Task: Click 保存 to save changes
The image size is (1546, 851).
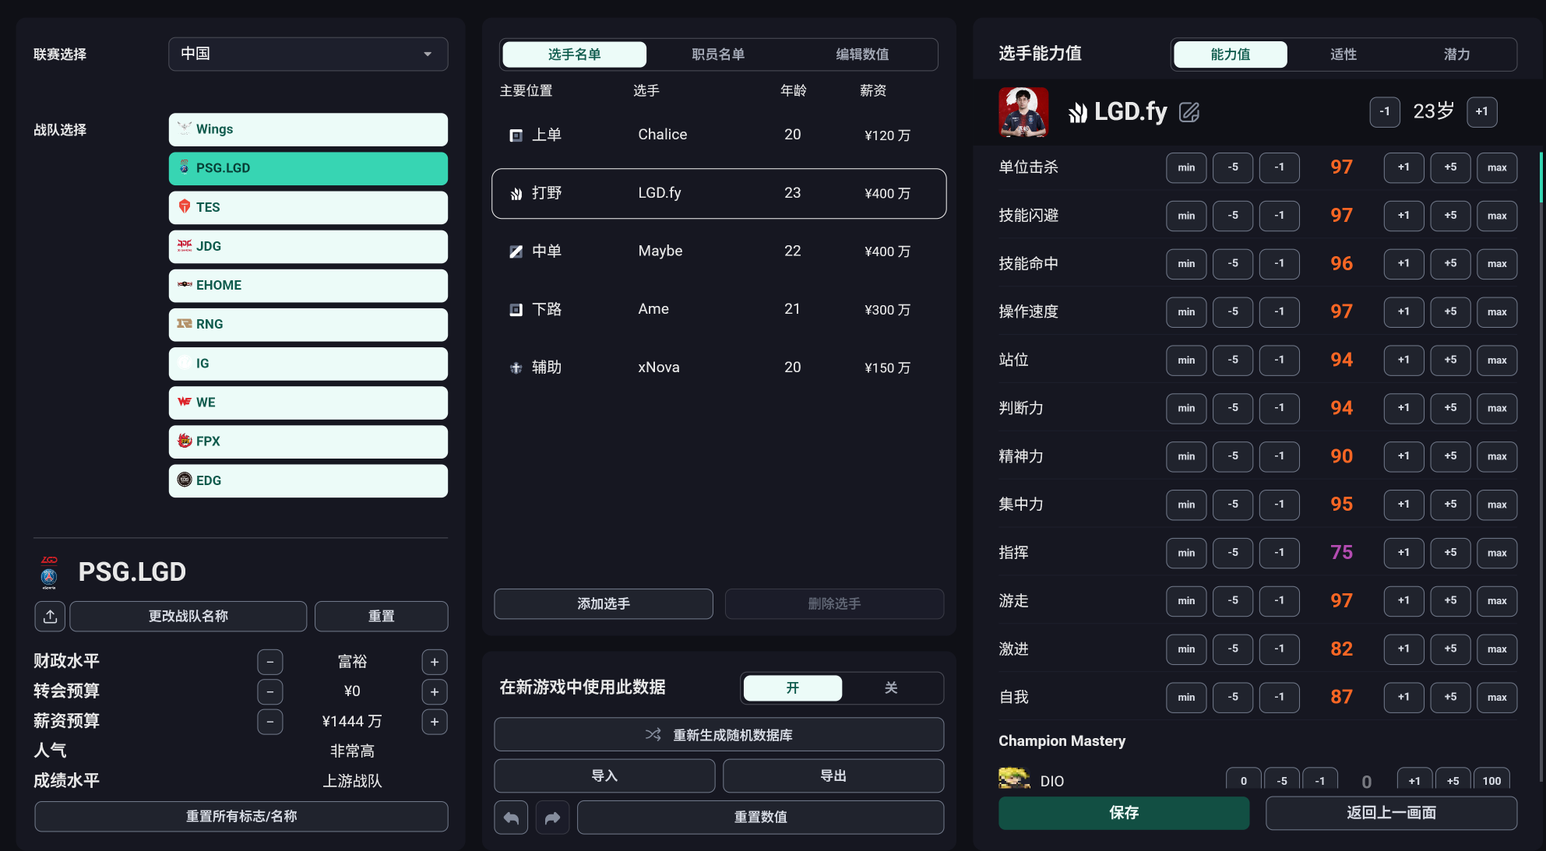Action: click(1124, 813)
